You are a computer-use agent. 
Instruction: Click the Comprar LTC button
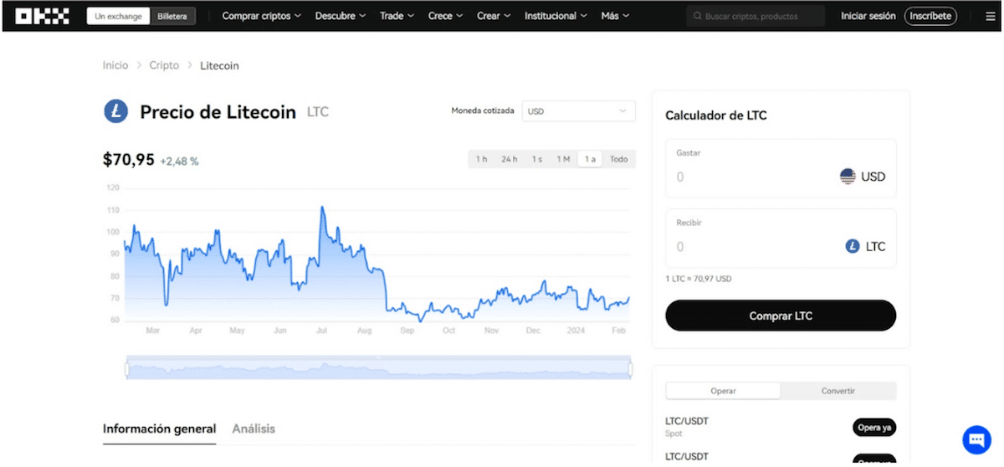pyautogui.click(x=781, y=316)
